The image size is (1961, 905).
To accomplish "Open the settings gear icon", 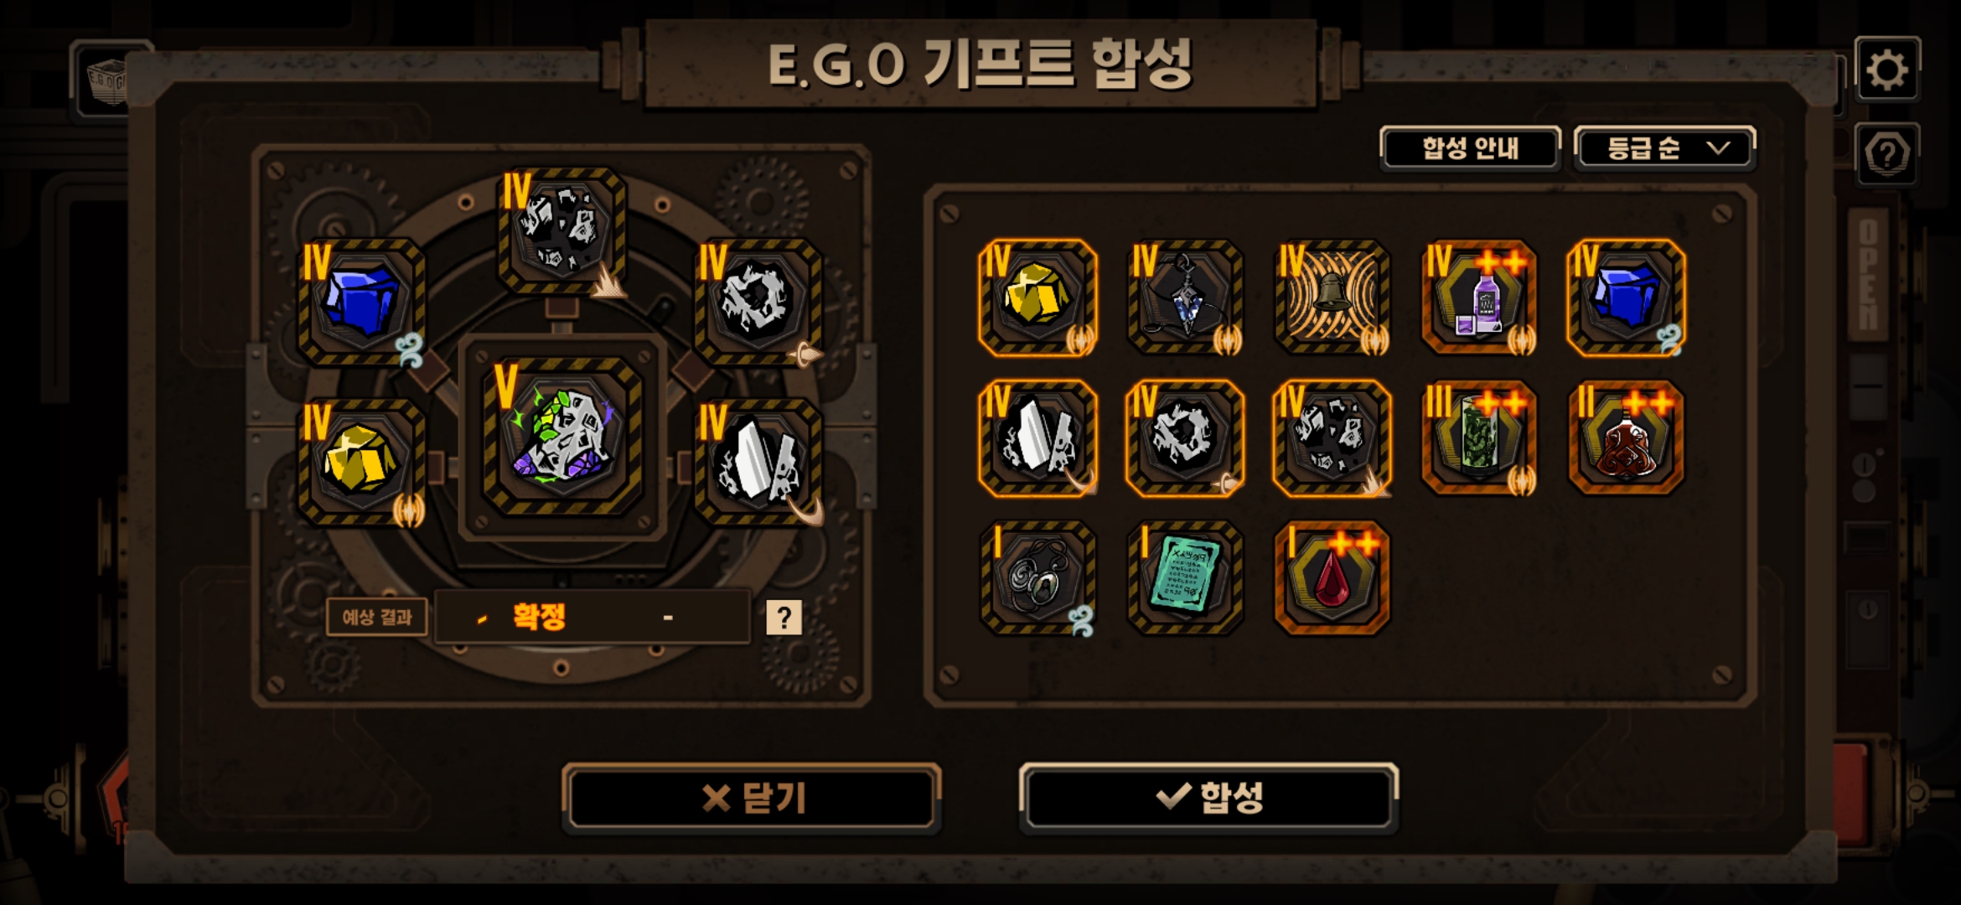I will (x=1887, y=70).
